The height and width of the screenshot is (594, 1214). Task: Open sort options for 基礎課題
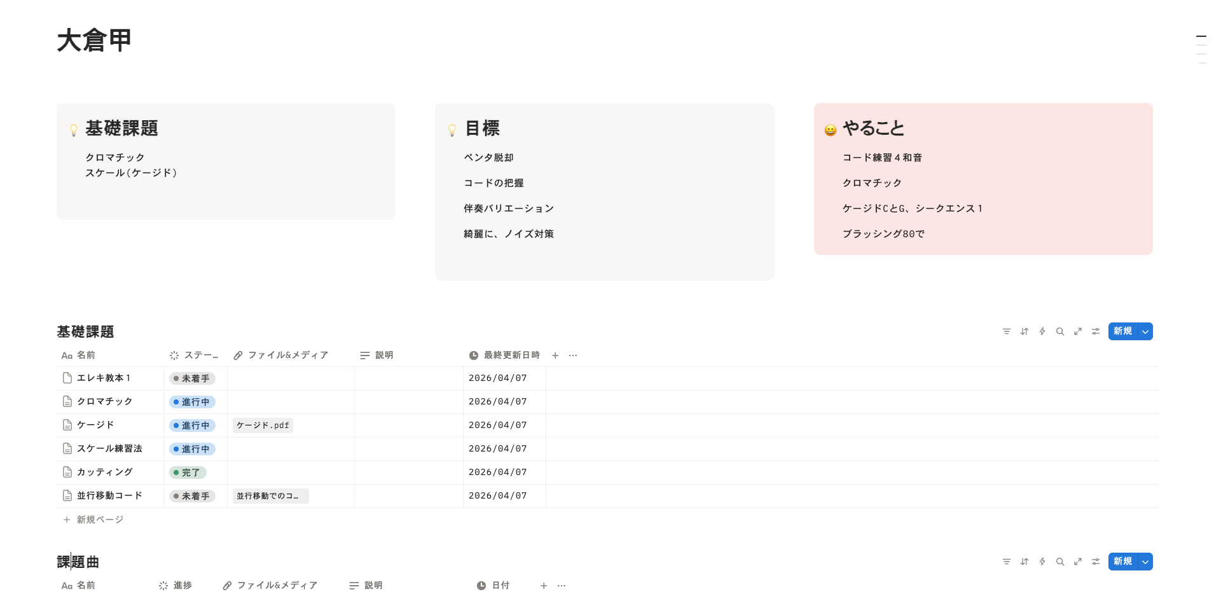[x=1024, y=331]
